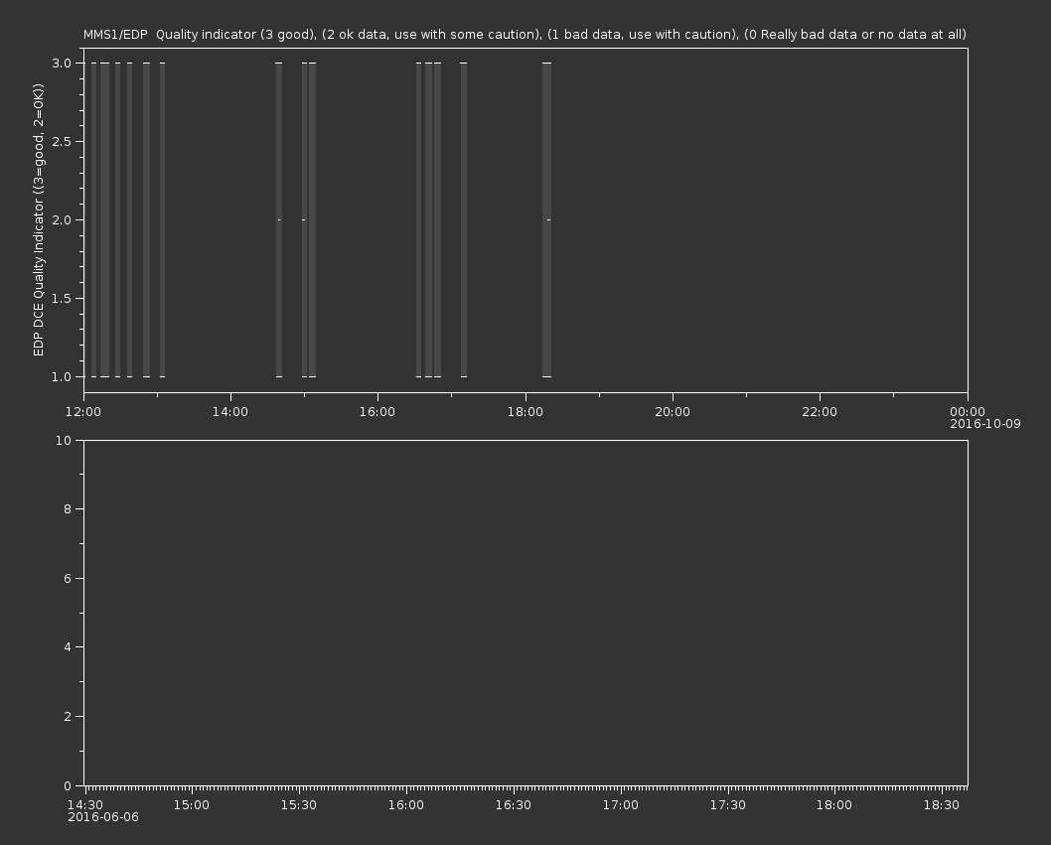The height and width of the screenshot is (845, 1051).
Task: Click the 10 value on the lower y-axis
Action: (64, 440)
